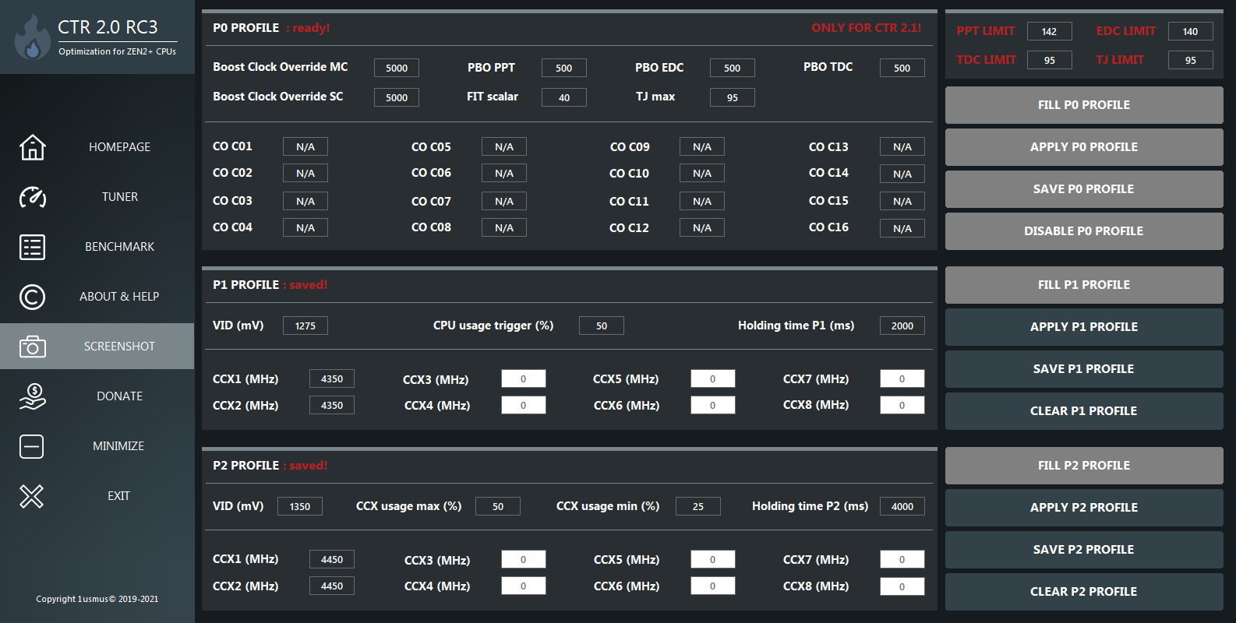1236x623 pixels.
Task: Select the PPT LIMIT field showing 142
Action: (x=1050, y=31)
